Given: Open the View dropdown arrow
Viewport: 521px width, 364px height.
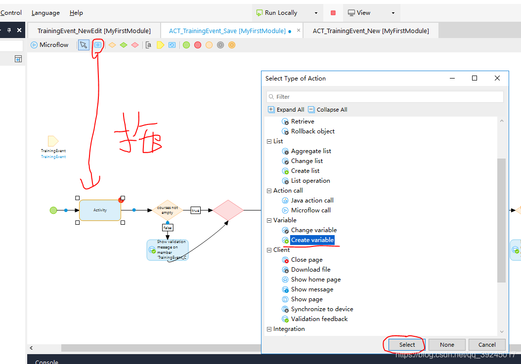Looking at the screenshot, I should [393, 13].
